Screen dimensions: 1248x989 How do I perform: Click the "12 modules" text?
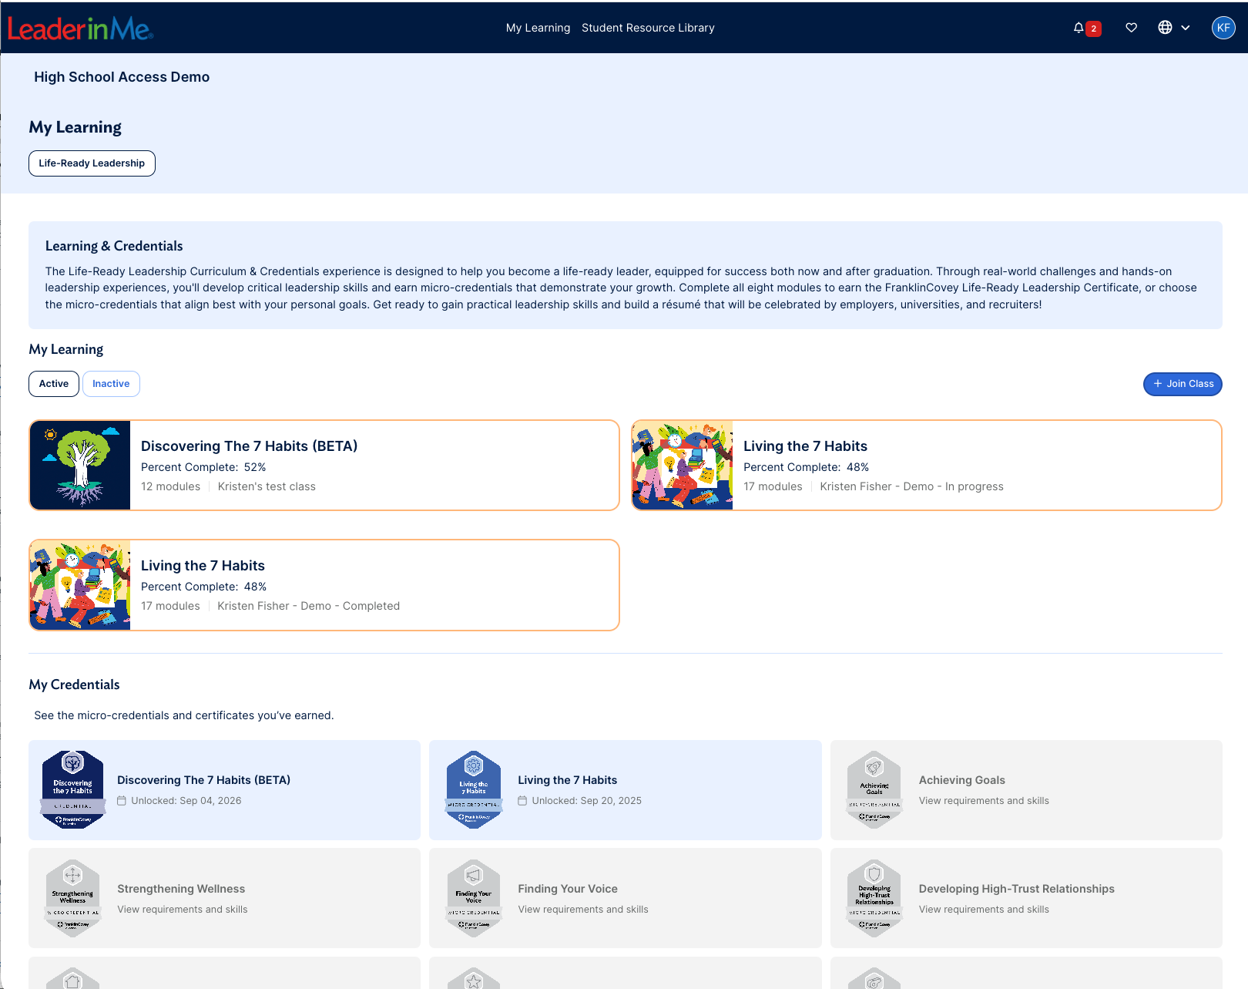[170, 486]
